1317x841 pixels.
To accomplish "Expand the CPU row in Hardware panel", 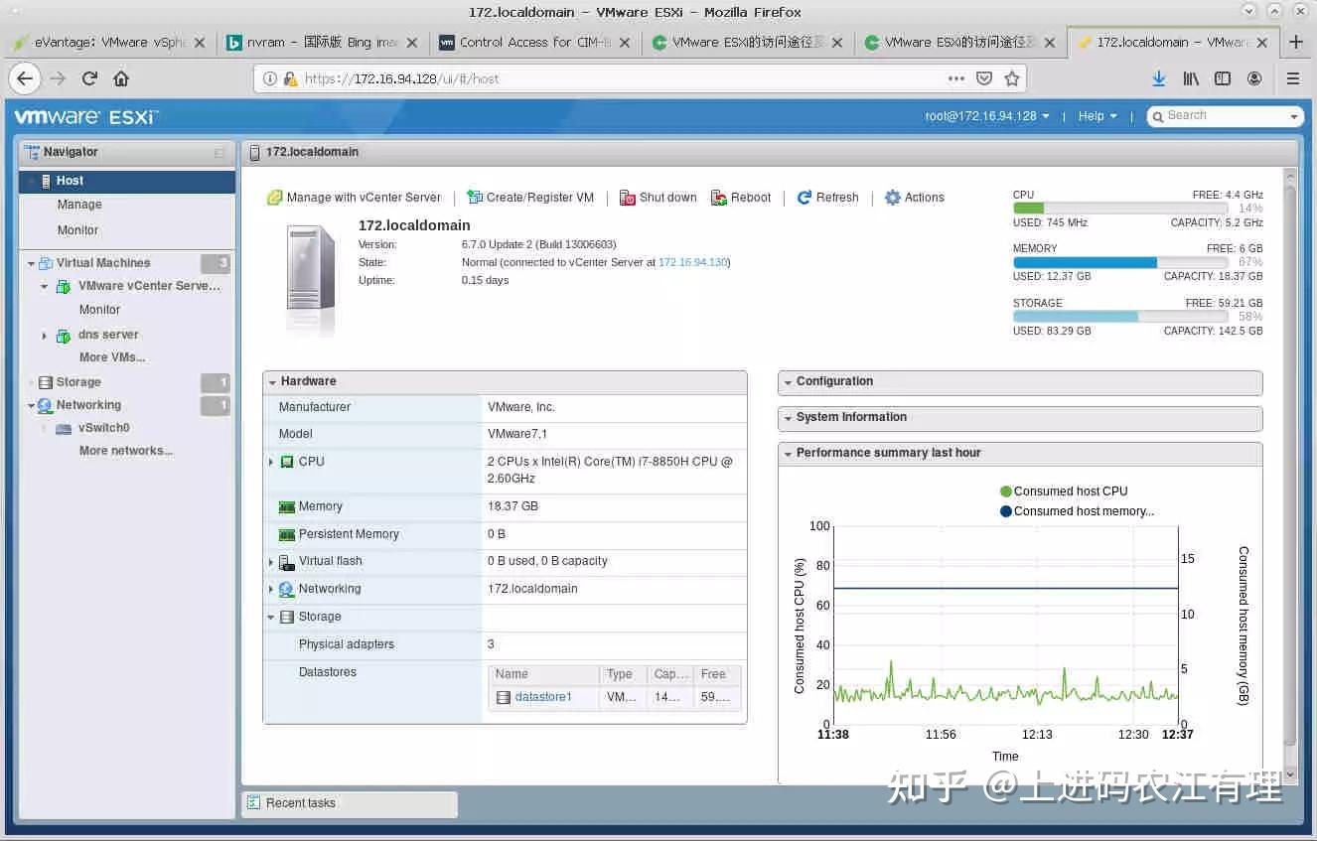I will (271, 461).
